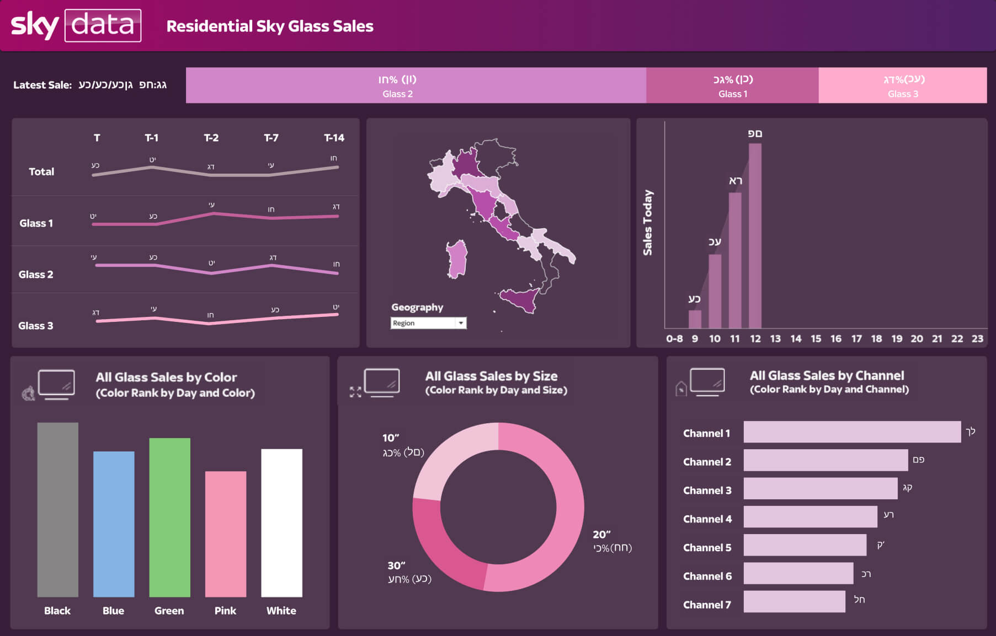The image size is (996, 636).
Task: Click the expand arrows icon near Sales by Size
Action: (x=355, y=392)
